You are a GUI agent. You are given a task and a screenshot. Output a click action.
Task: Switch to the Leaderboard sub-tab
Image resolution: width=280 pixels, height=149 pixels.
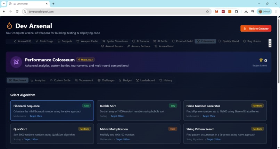click(x=146, y=80)
